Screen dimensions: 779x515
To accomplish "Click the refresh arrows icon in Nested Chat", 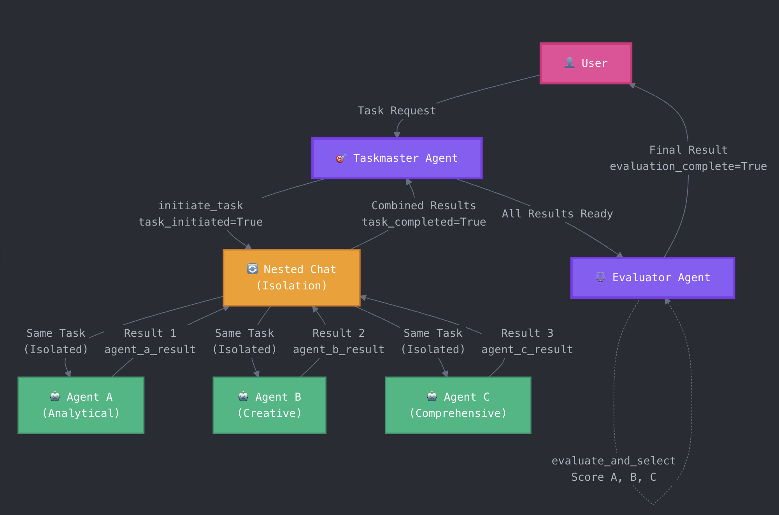I will tap(253, 269).
